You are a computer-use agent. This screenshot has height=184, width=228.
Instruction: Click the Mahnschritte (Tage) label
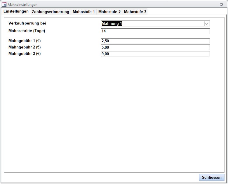[x=27, y=31]
